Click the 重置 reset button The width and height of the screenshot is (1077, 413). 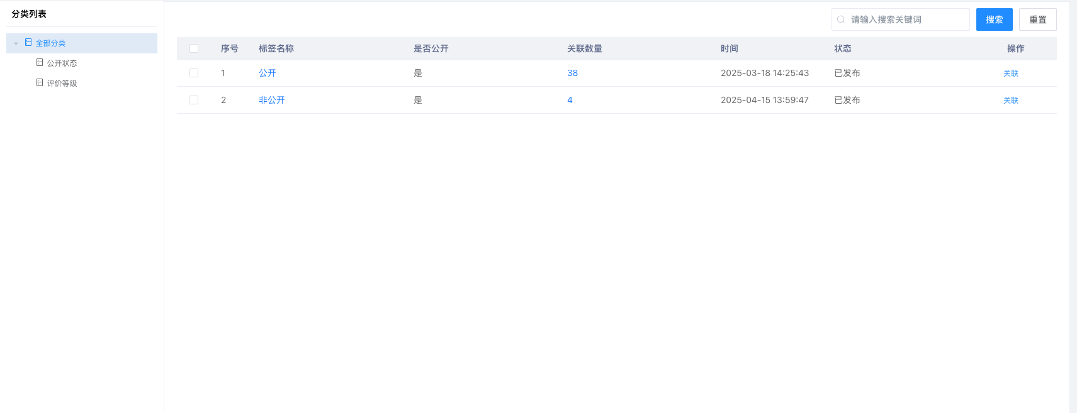point(1038,19)
